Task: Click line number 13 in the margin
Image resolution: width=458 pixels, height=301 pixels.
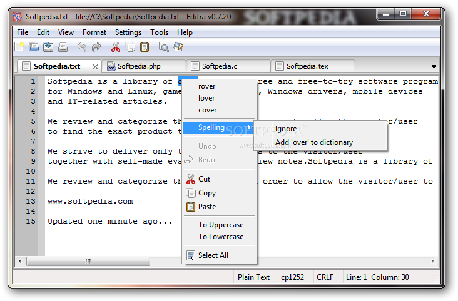Action: coord(31,201)
